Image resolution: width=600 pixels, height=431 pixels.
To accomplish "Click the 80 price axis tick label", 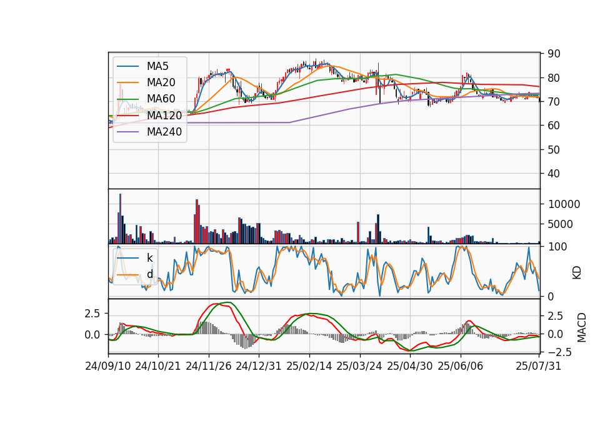I will click(x=554, y=78).
